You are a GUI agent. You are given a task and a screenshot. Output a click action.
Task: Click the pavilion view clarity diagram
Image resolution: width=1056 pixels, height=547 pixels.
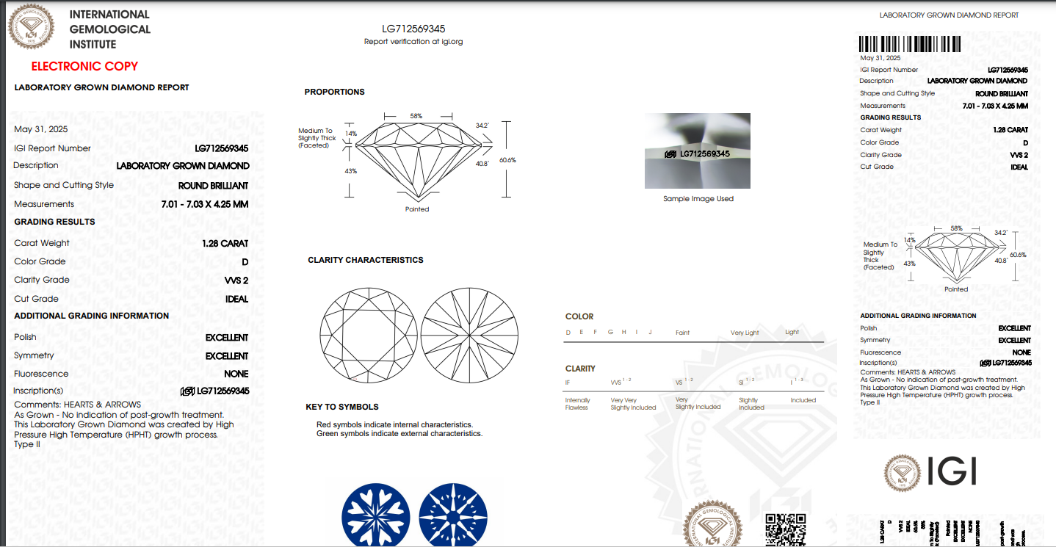[x=470, y=334]
